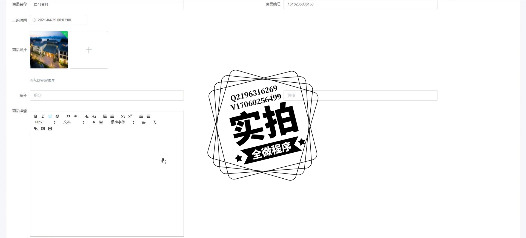
Task: Click inside the 商品详情 editor text area
Action: (107, 185)
